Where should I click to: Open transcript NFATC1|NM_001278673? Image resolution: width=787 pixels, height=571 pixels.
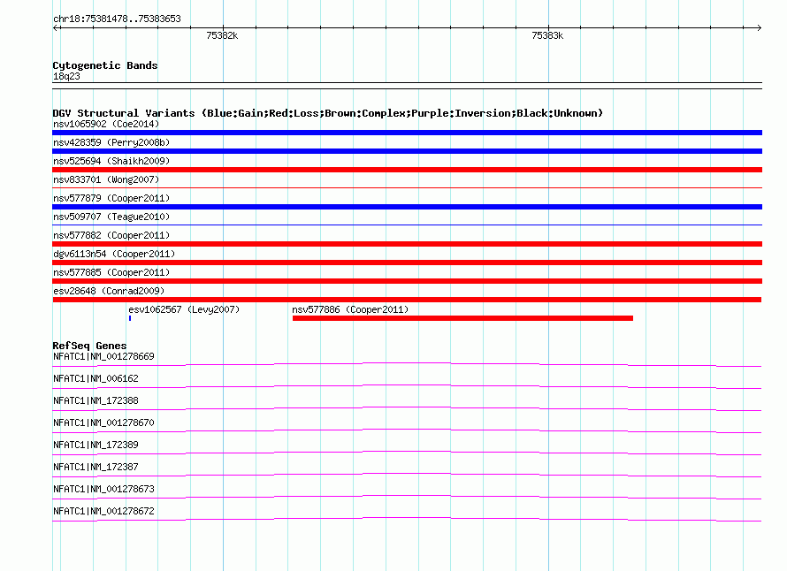point(103,489)
